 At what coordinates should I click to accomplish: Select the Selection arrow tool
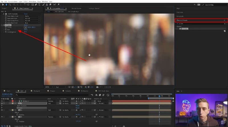[3, 5]
